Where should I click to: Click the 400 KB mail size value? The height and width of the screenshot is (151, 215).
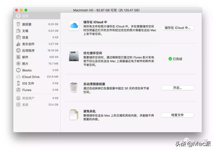[x=54, y=57]
